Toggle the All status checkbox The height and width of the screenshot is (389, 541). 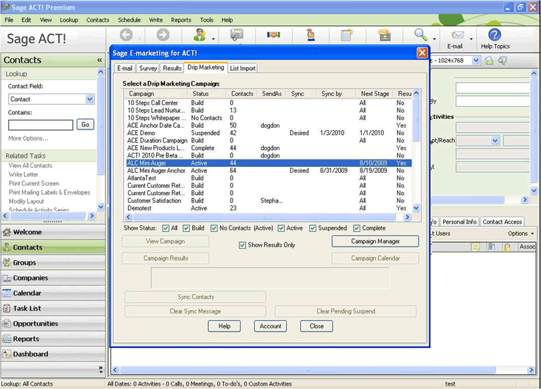(166, 228)
